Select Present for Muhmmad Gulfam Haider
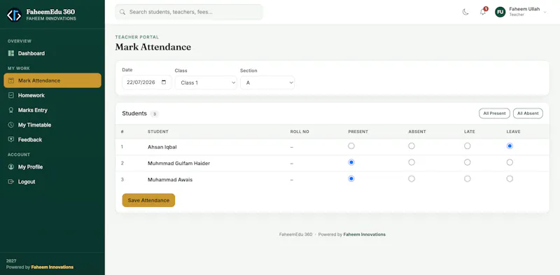This screenshot has height=275, width=560. click(351, 162)
